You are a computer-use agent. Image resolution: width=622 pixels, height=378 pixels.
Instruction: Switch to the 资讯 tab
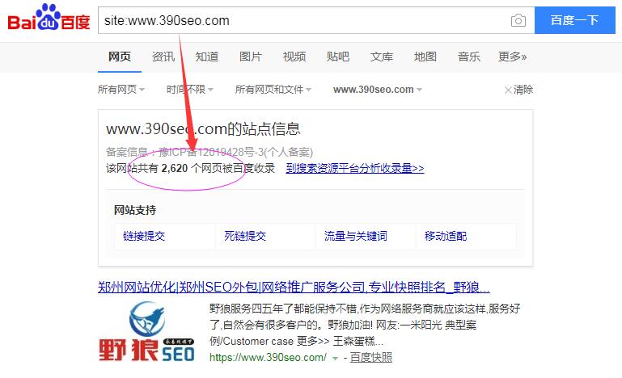coord(163,57)
